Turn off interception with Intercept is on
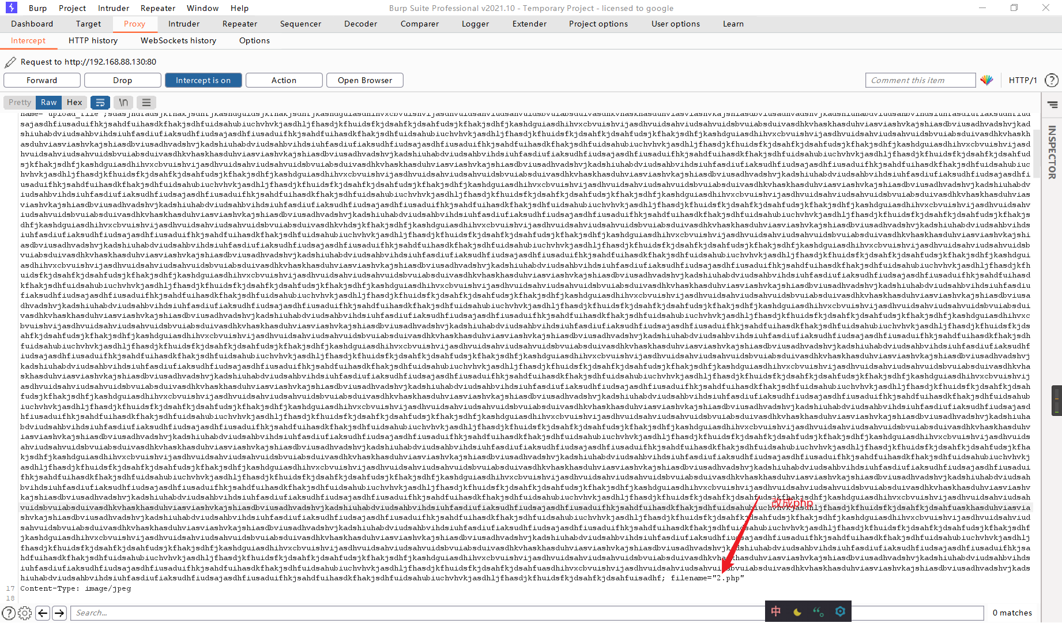 click(203, 80)
